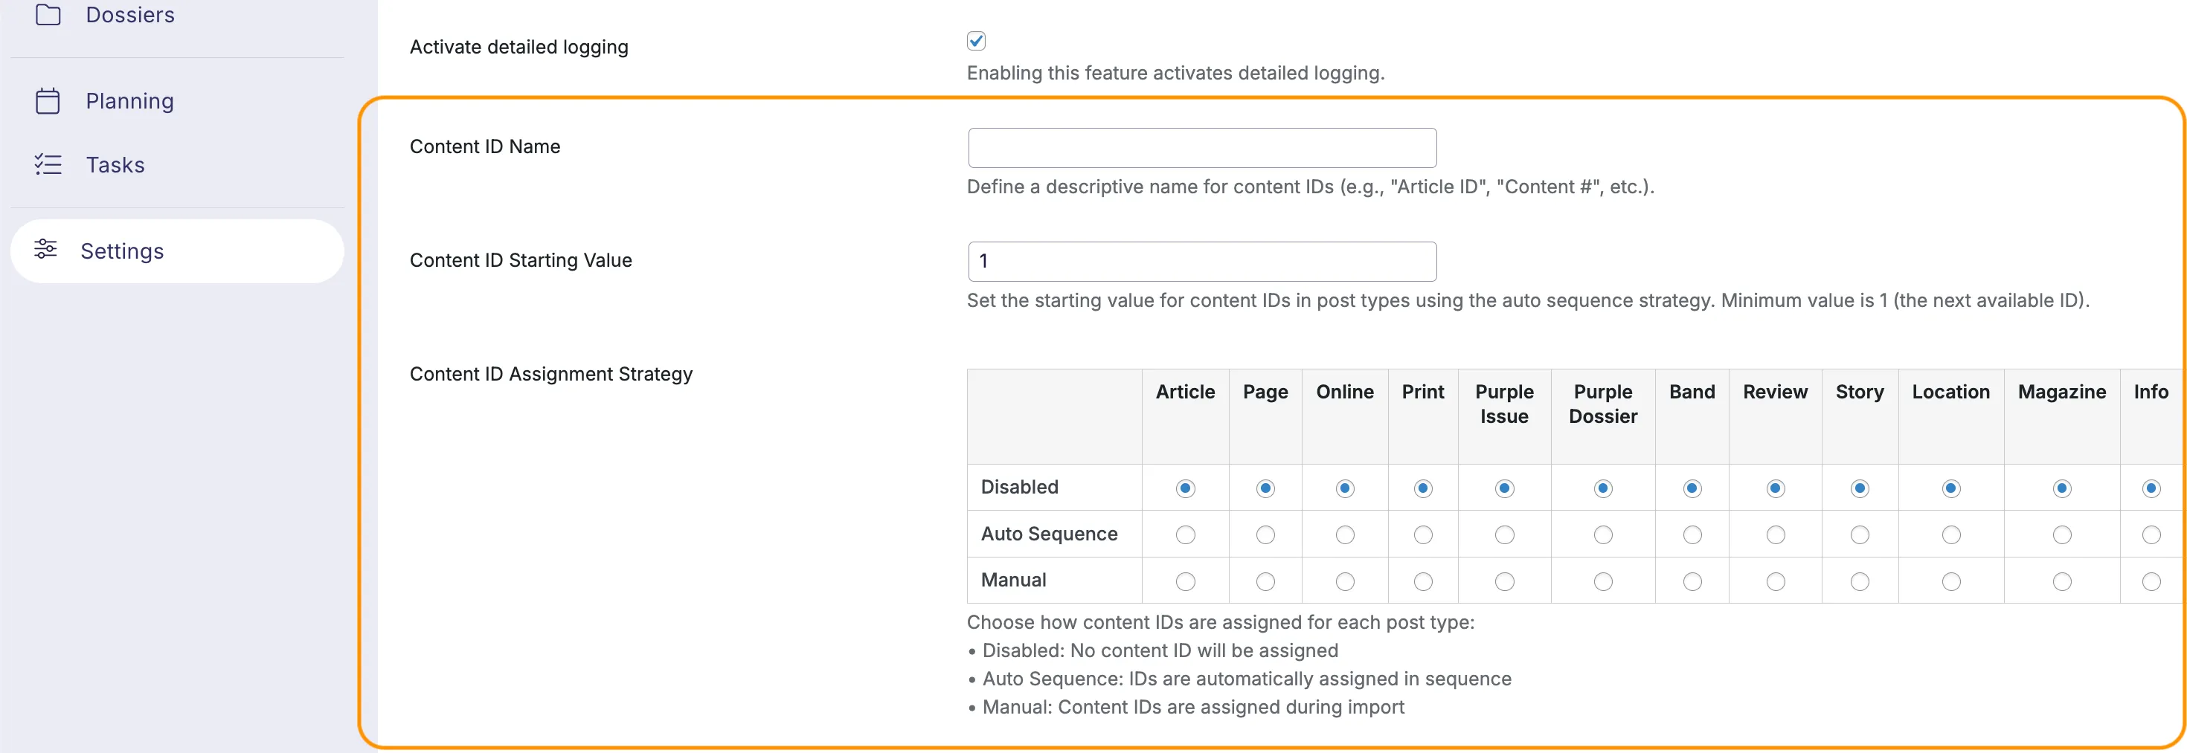Uncheck Activate detailed logging checkbox

976,41
